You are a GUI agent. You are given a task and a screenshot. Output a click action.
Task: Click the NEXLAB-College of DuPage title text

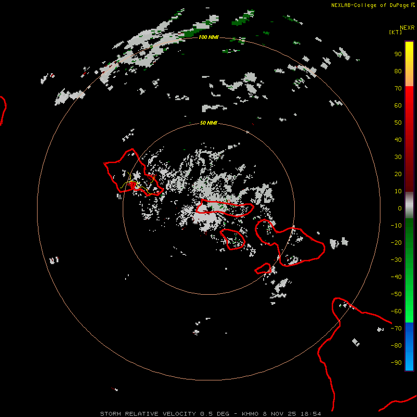[x=370, y=5]
